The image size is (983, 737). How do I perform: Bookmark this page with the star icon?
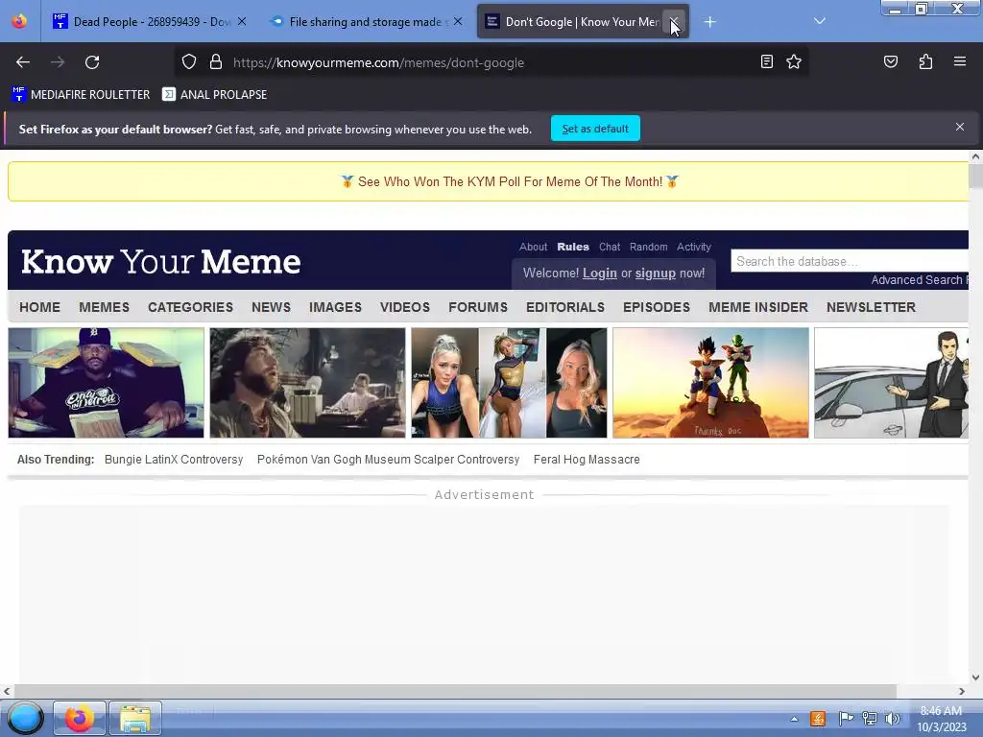pyautogui.click(x=794, y=61)
